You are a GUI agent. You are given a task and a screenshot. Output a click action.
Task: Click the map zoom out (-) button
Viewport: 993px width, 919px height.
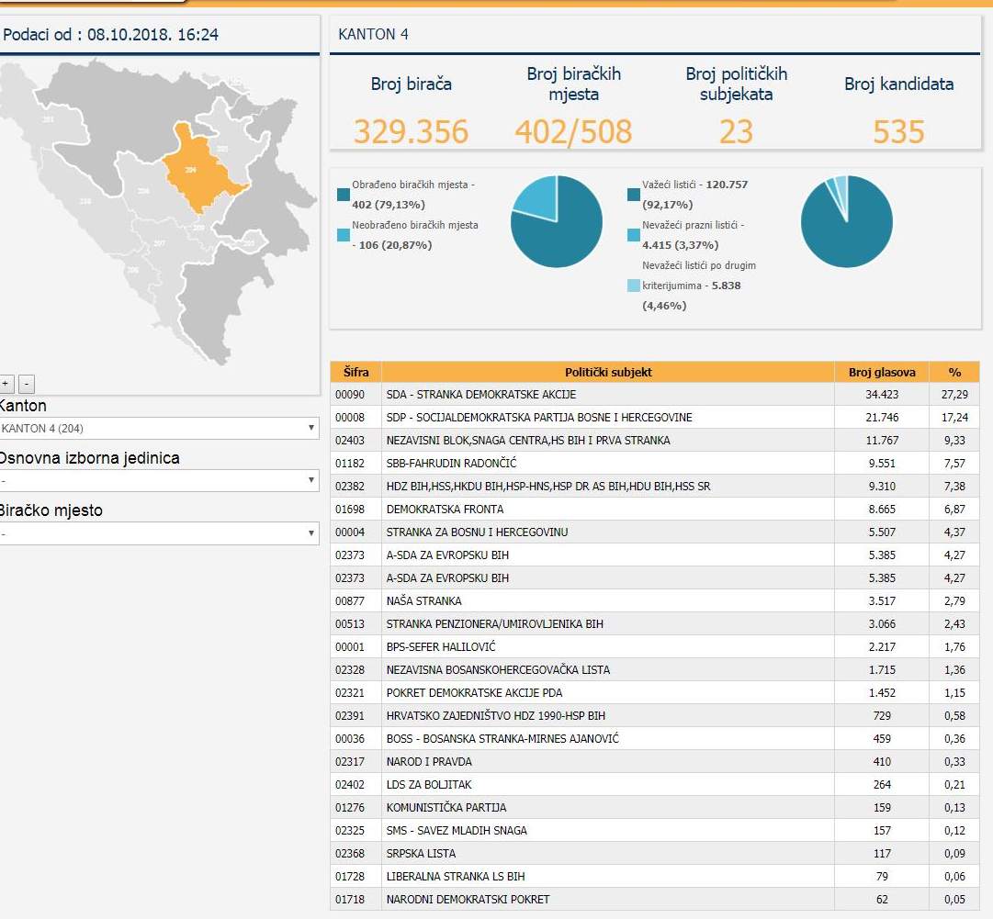pos(27,384)
